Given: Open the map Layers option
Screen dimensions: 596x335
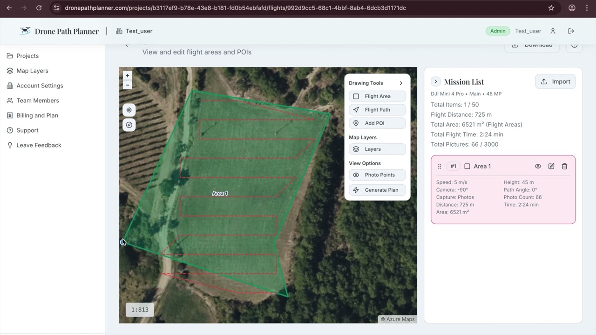Looking at the screenshot, I should tap(377, 149).
